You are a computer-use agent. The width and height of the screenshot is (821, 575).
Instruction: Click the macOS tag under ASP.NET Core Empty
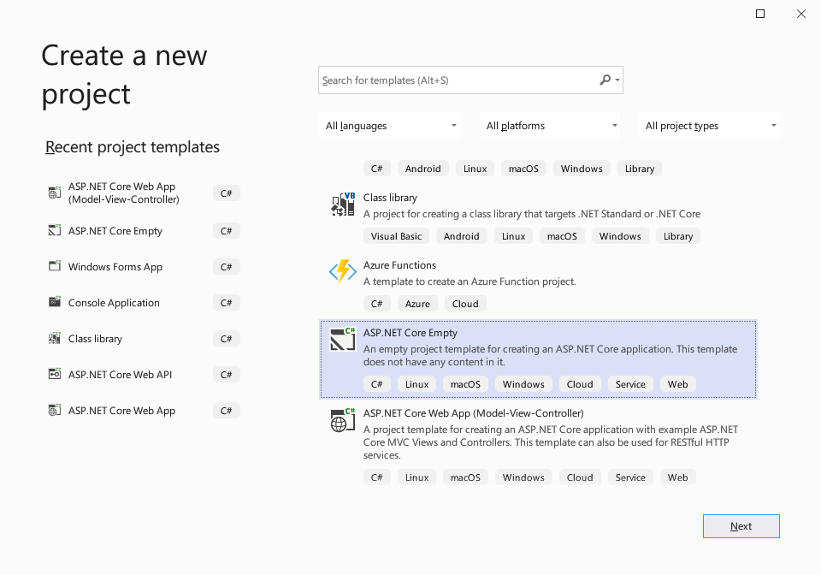(x=465, y=384)
